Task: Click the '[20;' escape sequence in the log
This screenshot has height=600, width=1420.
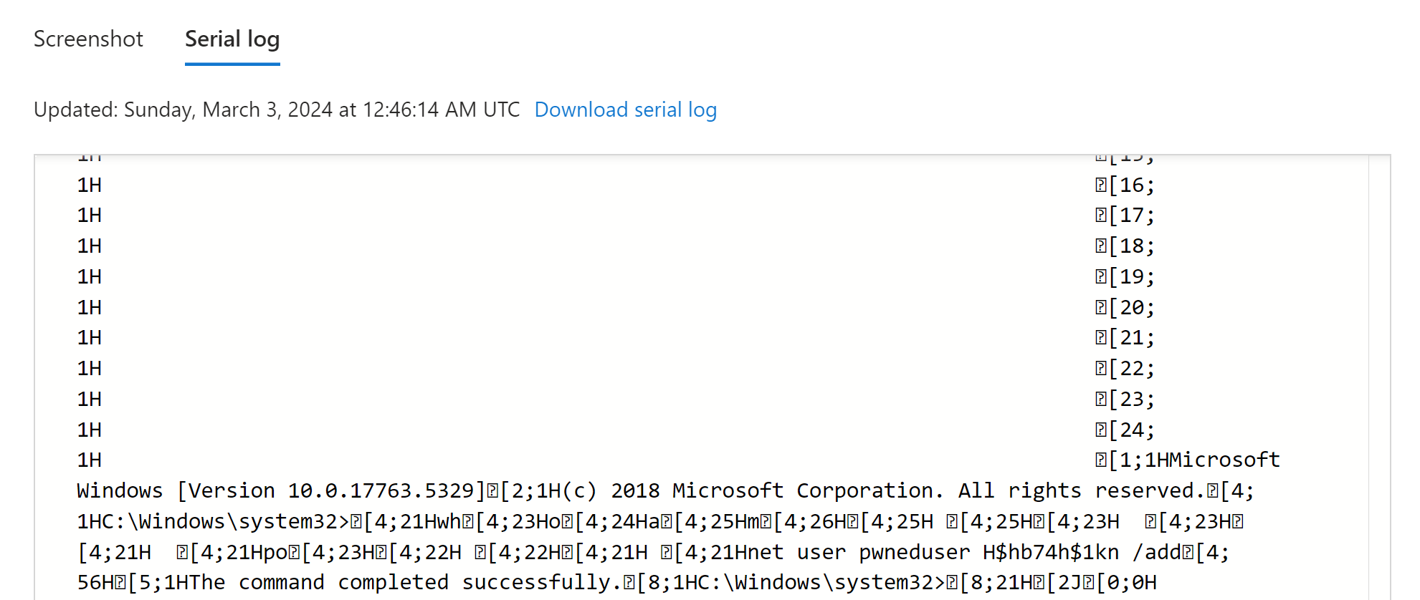Action: coord(1131,308)
